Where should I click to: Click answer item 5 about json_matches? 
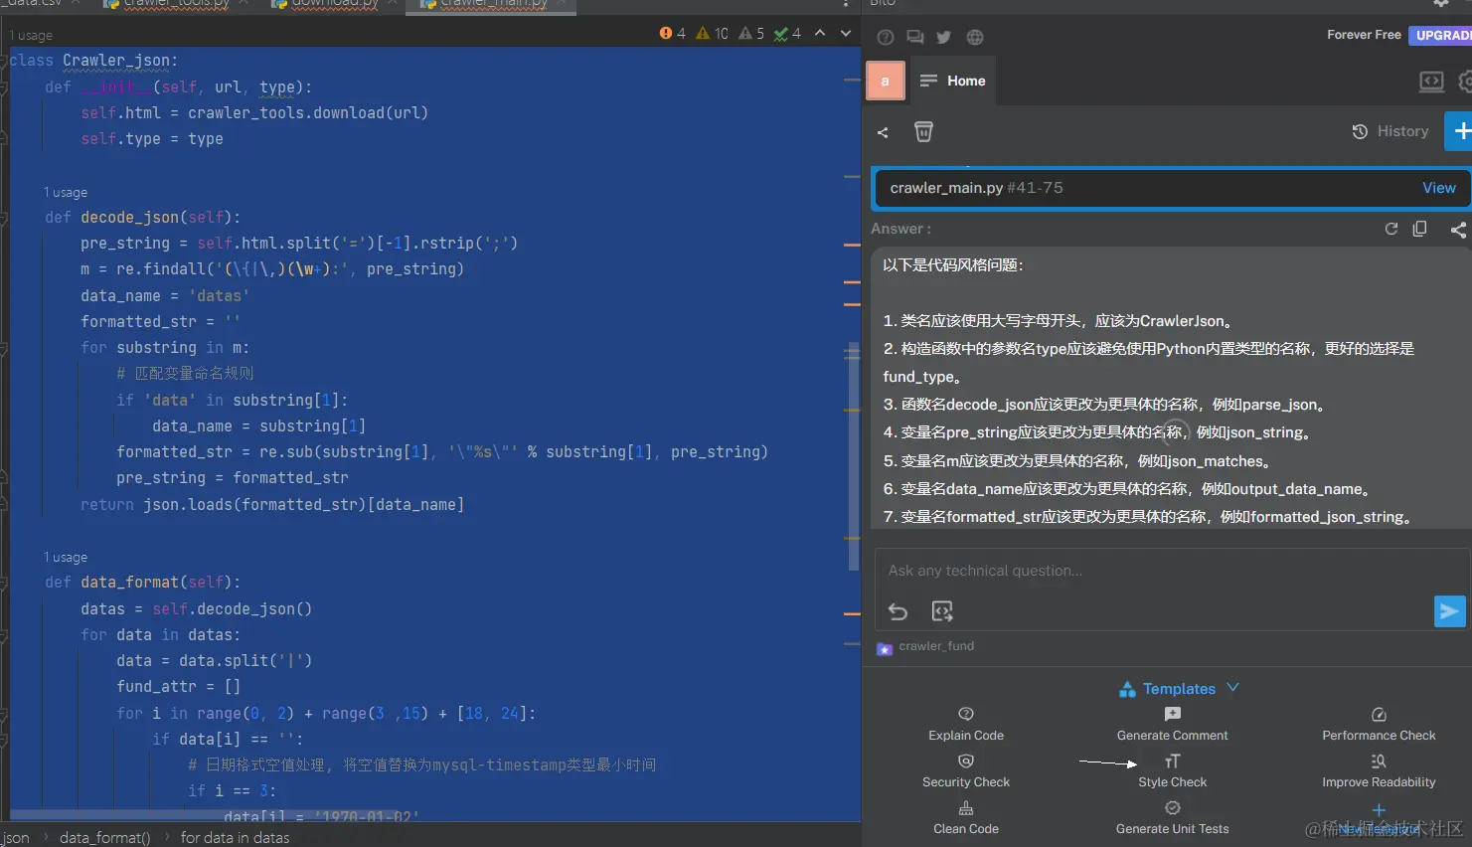point(1077,461)
